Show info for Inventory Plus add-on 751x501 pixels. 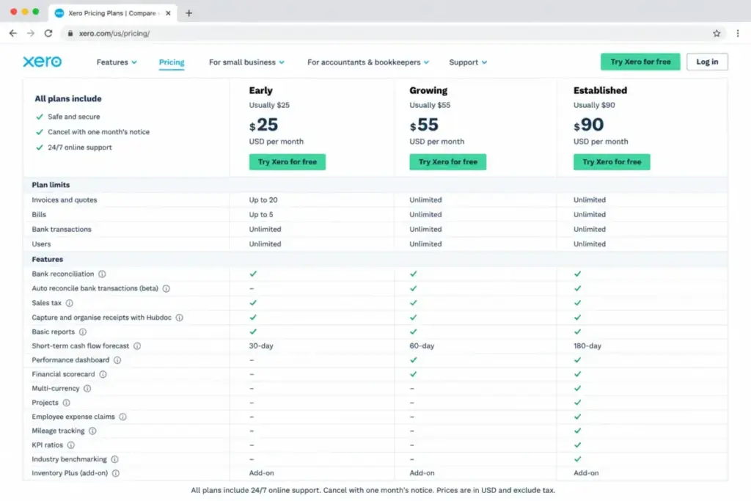(x=116, y=473)
